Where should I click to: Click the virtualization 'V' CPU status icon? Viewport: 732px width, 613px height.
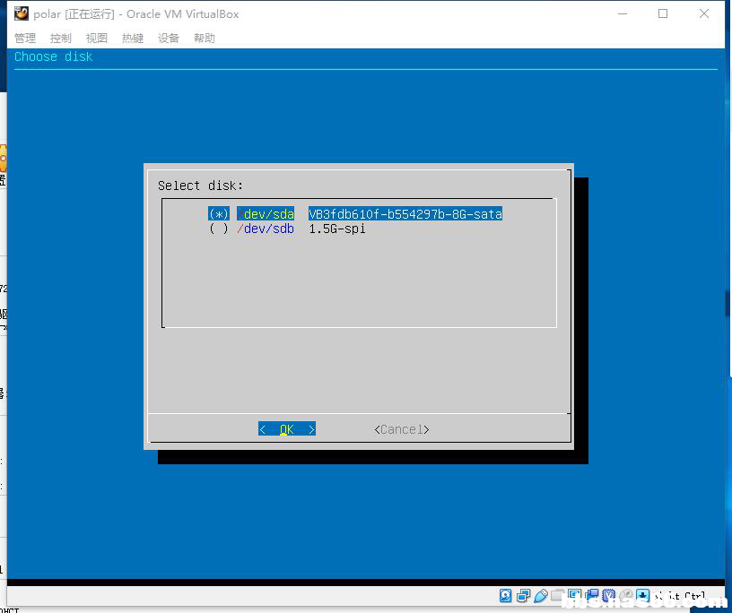point(609,595)
